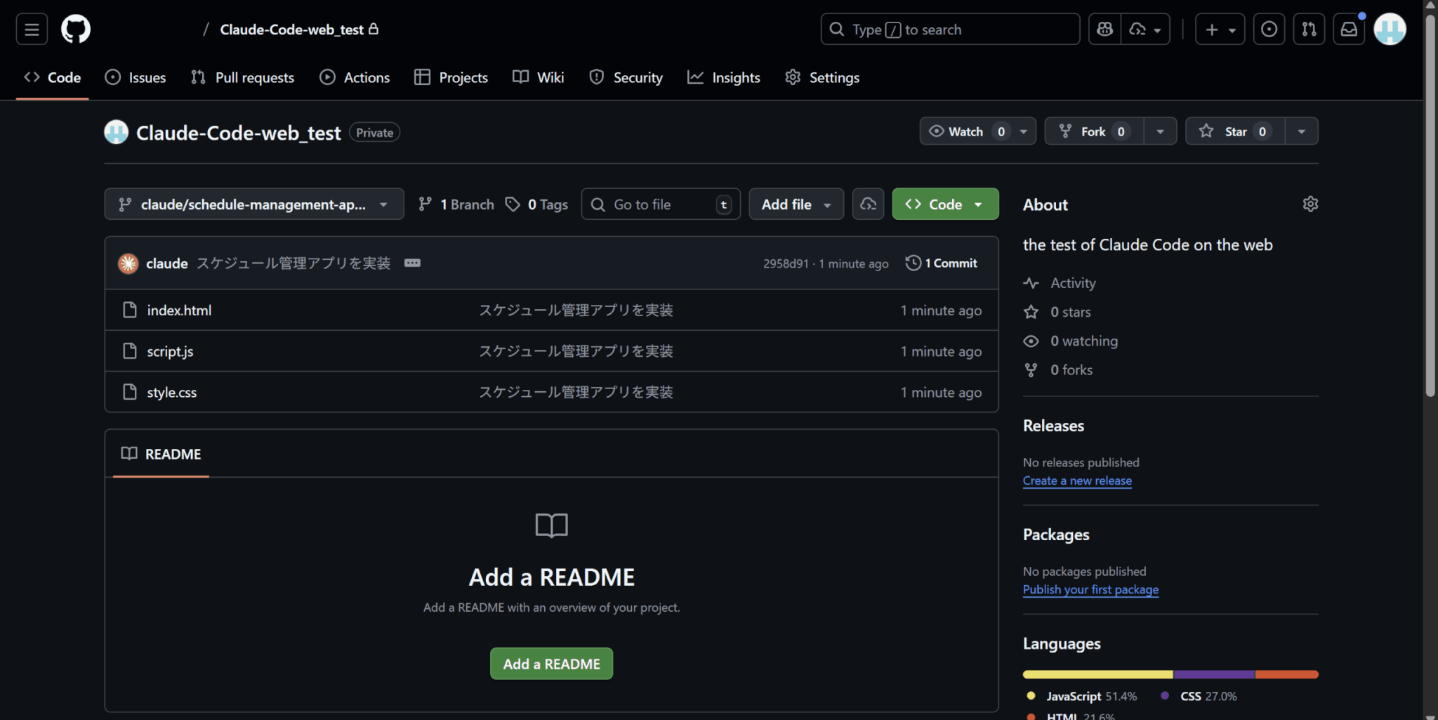Screen dimensions: 1438x720
Task: Open pull requests icon in top header
Action: click(1309, 30)
